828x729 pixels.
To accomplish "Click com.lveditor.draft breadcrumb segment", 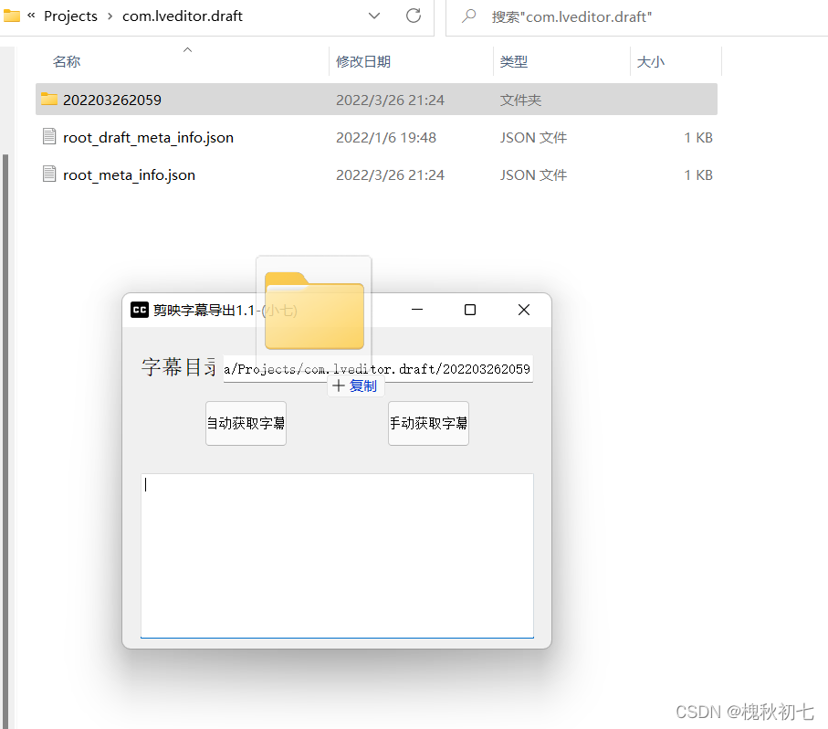I will 183,16.
